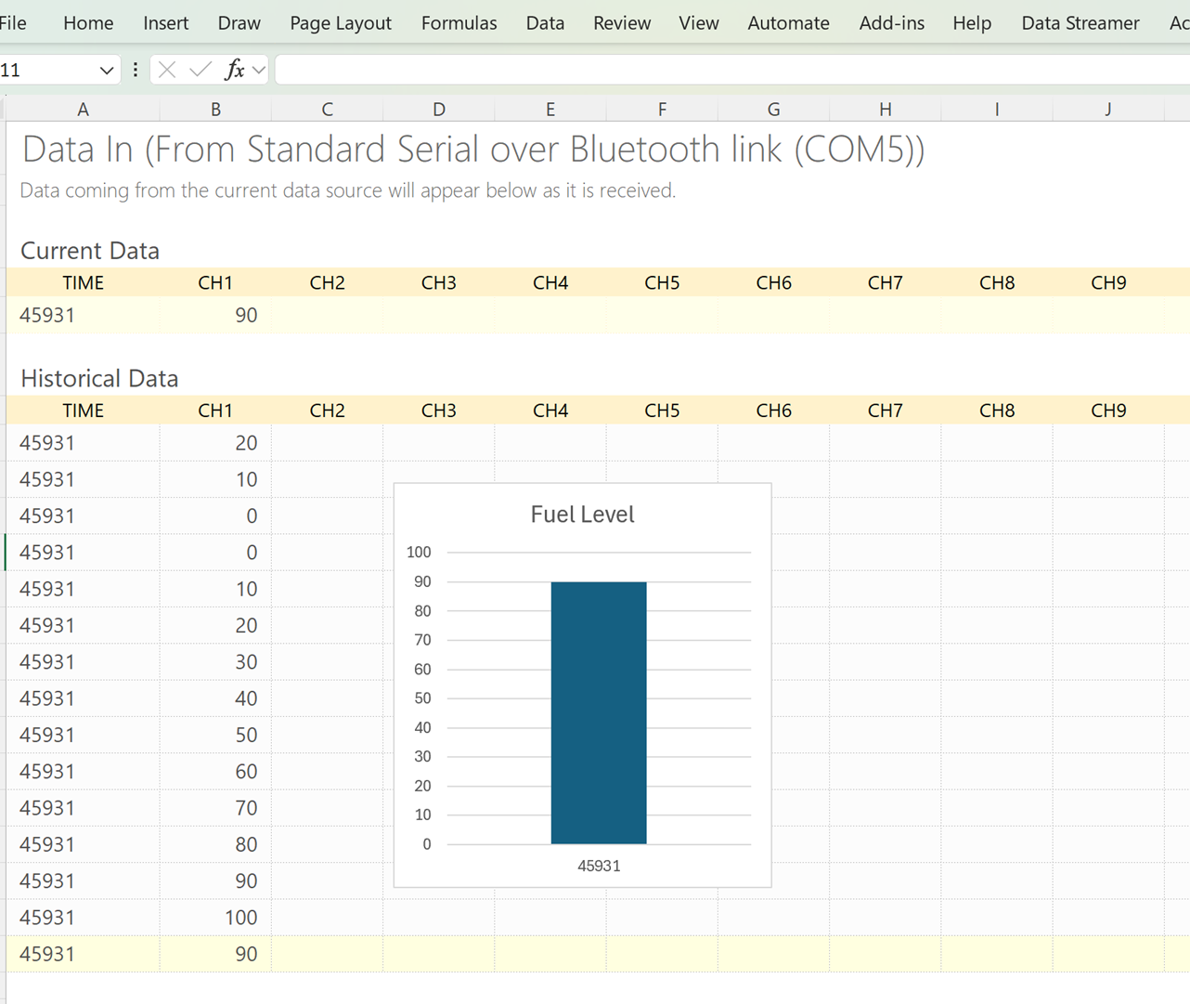The height and width of the screenshot is (1004, 1190).
Task: Expand the dropdown next to fx icon
Action: (x=259, y=70)
